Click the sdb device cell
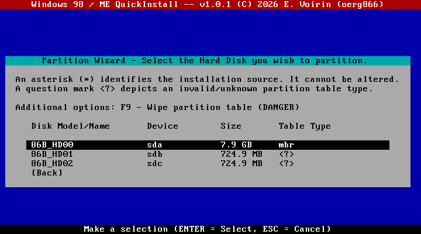Viewport: 421px width, 234px height. pos(154,154)
